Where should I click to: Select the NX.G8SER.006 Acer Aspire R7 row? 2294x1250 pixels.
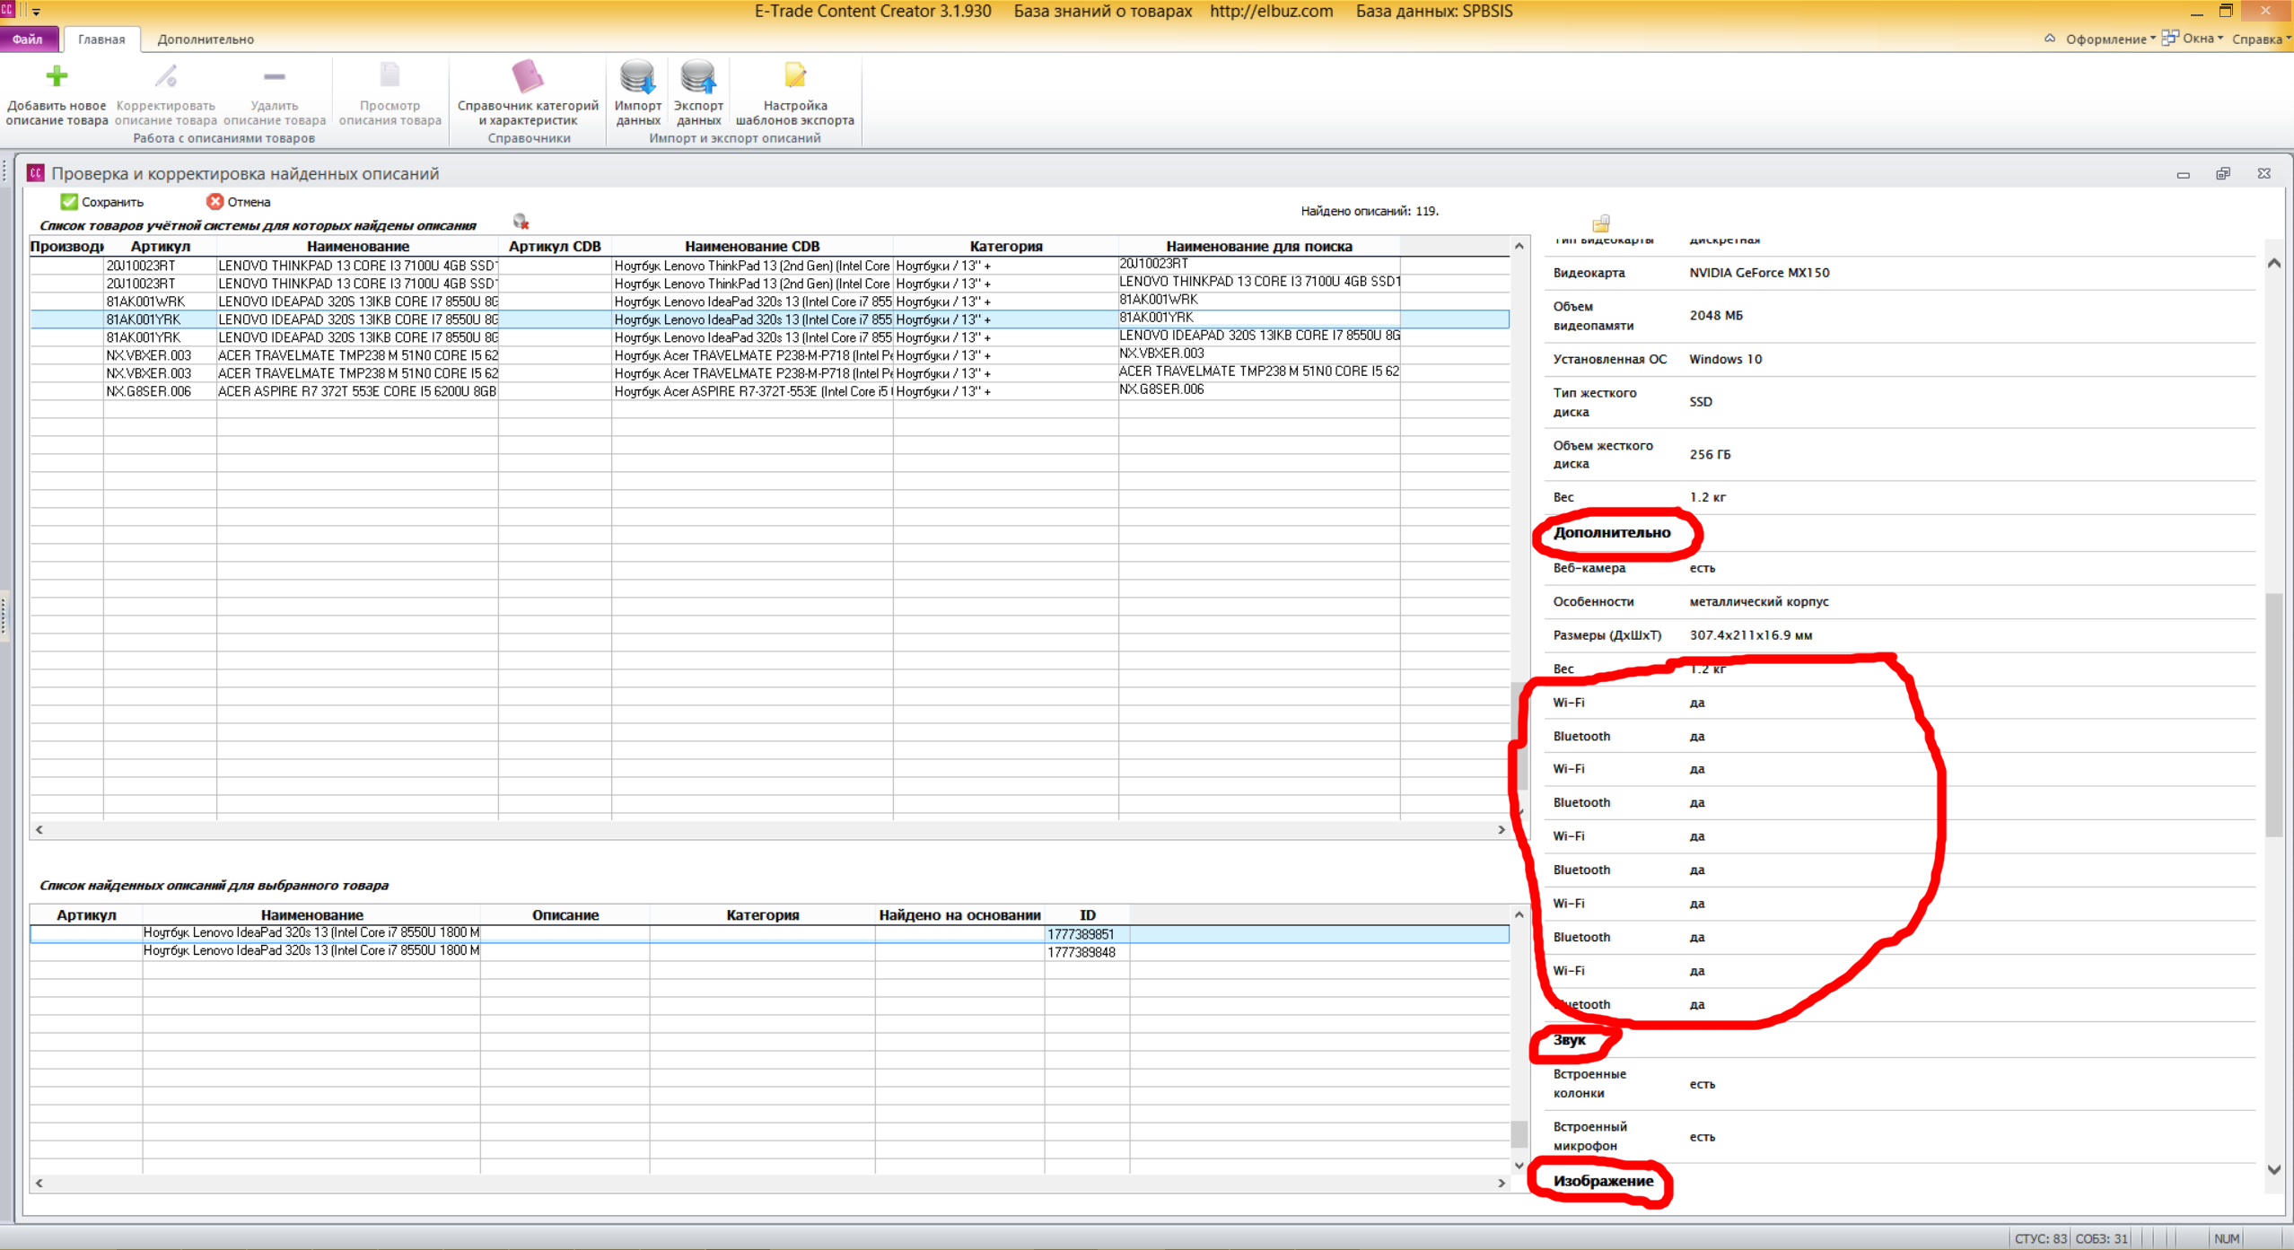point(769,391)
